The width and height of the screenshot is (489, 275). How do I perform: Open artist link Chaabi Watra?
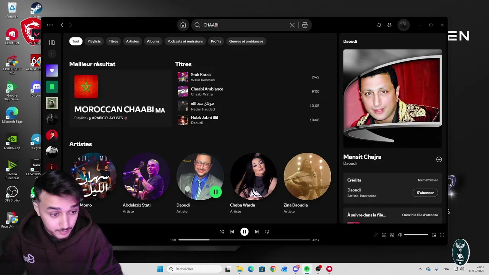202,94
